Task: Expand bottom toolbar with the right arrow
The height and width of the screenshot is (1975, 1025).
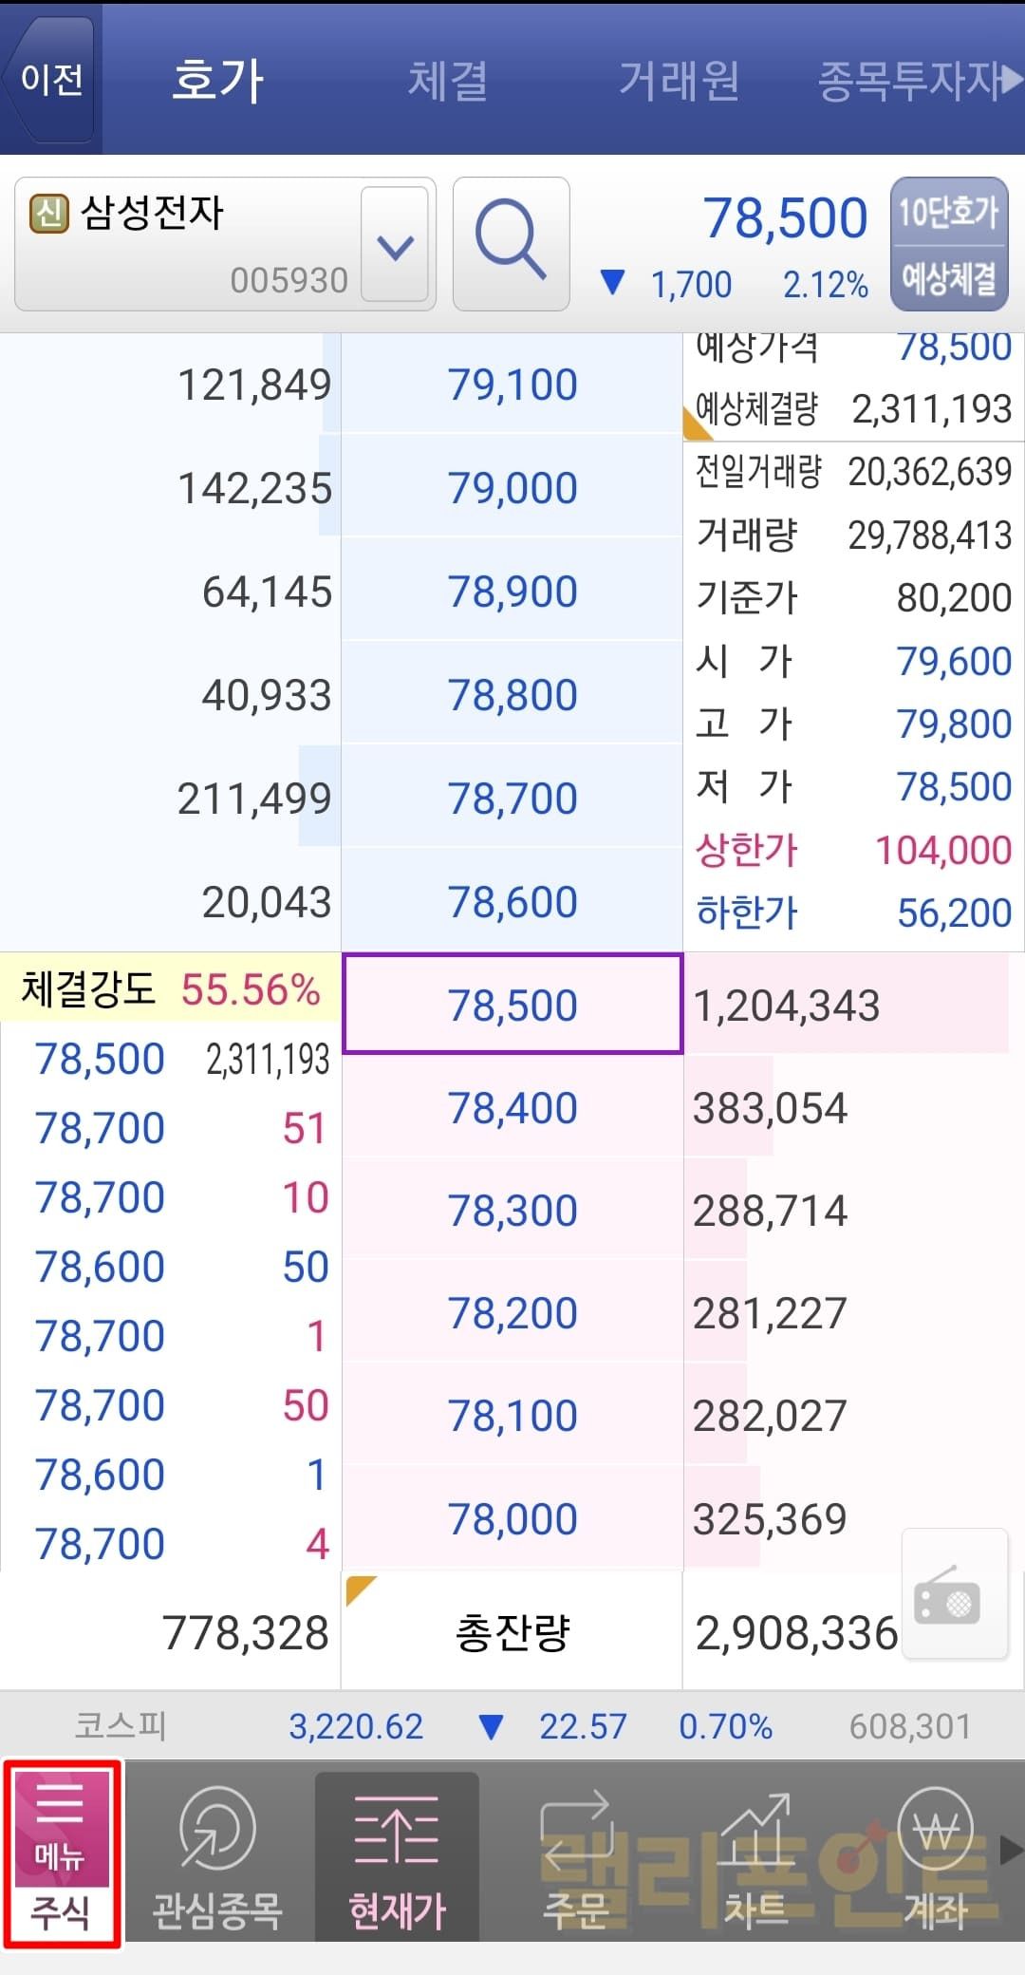Action: pos(1013,1850)
